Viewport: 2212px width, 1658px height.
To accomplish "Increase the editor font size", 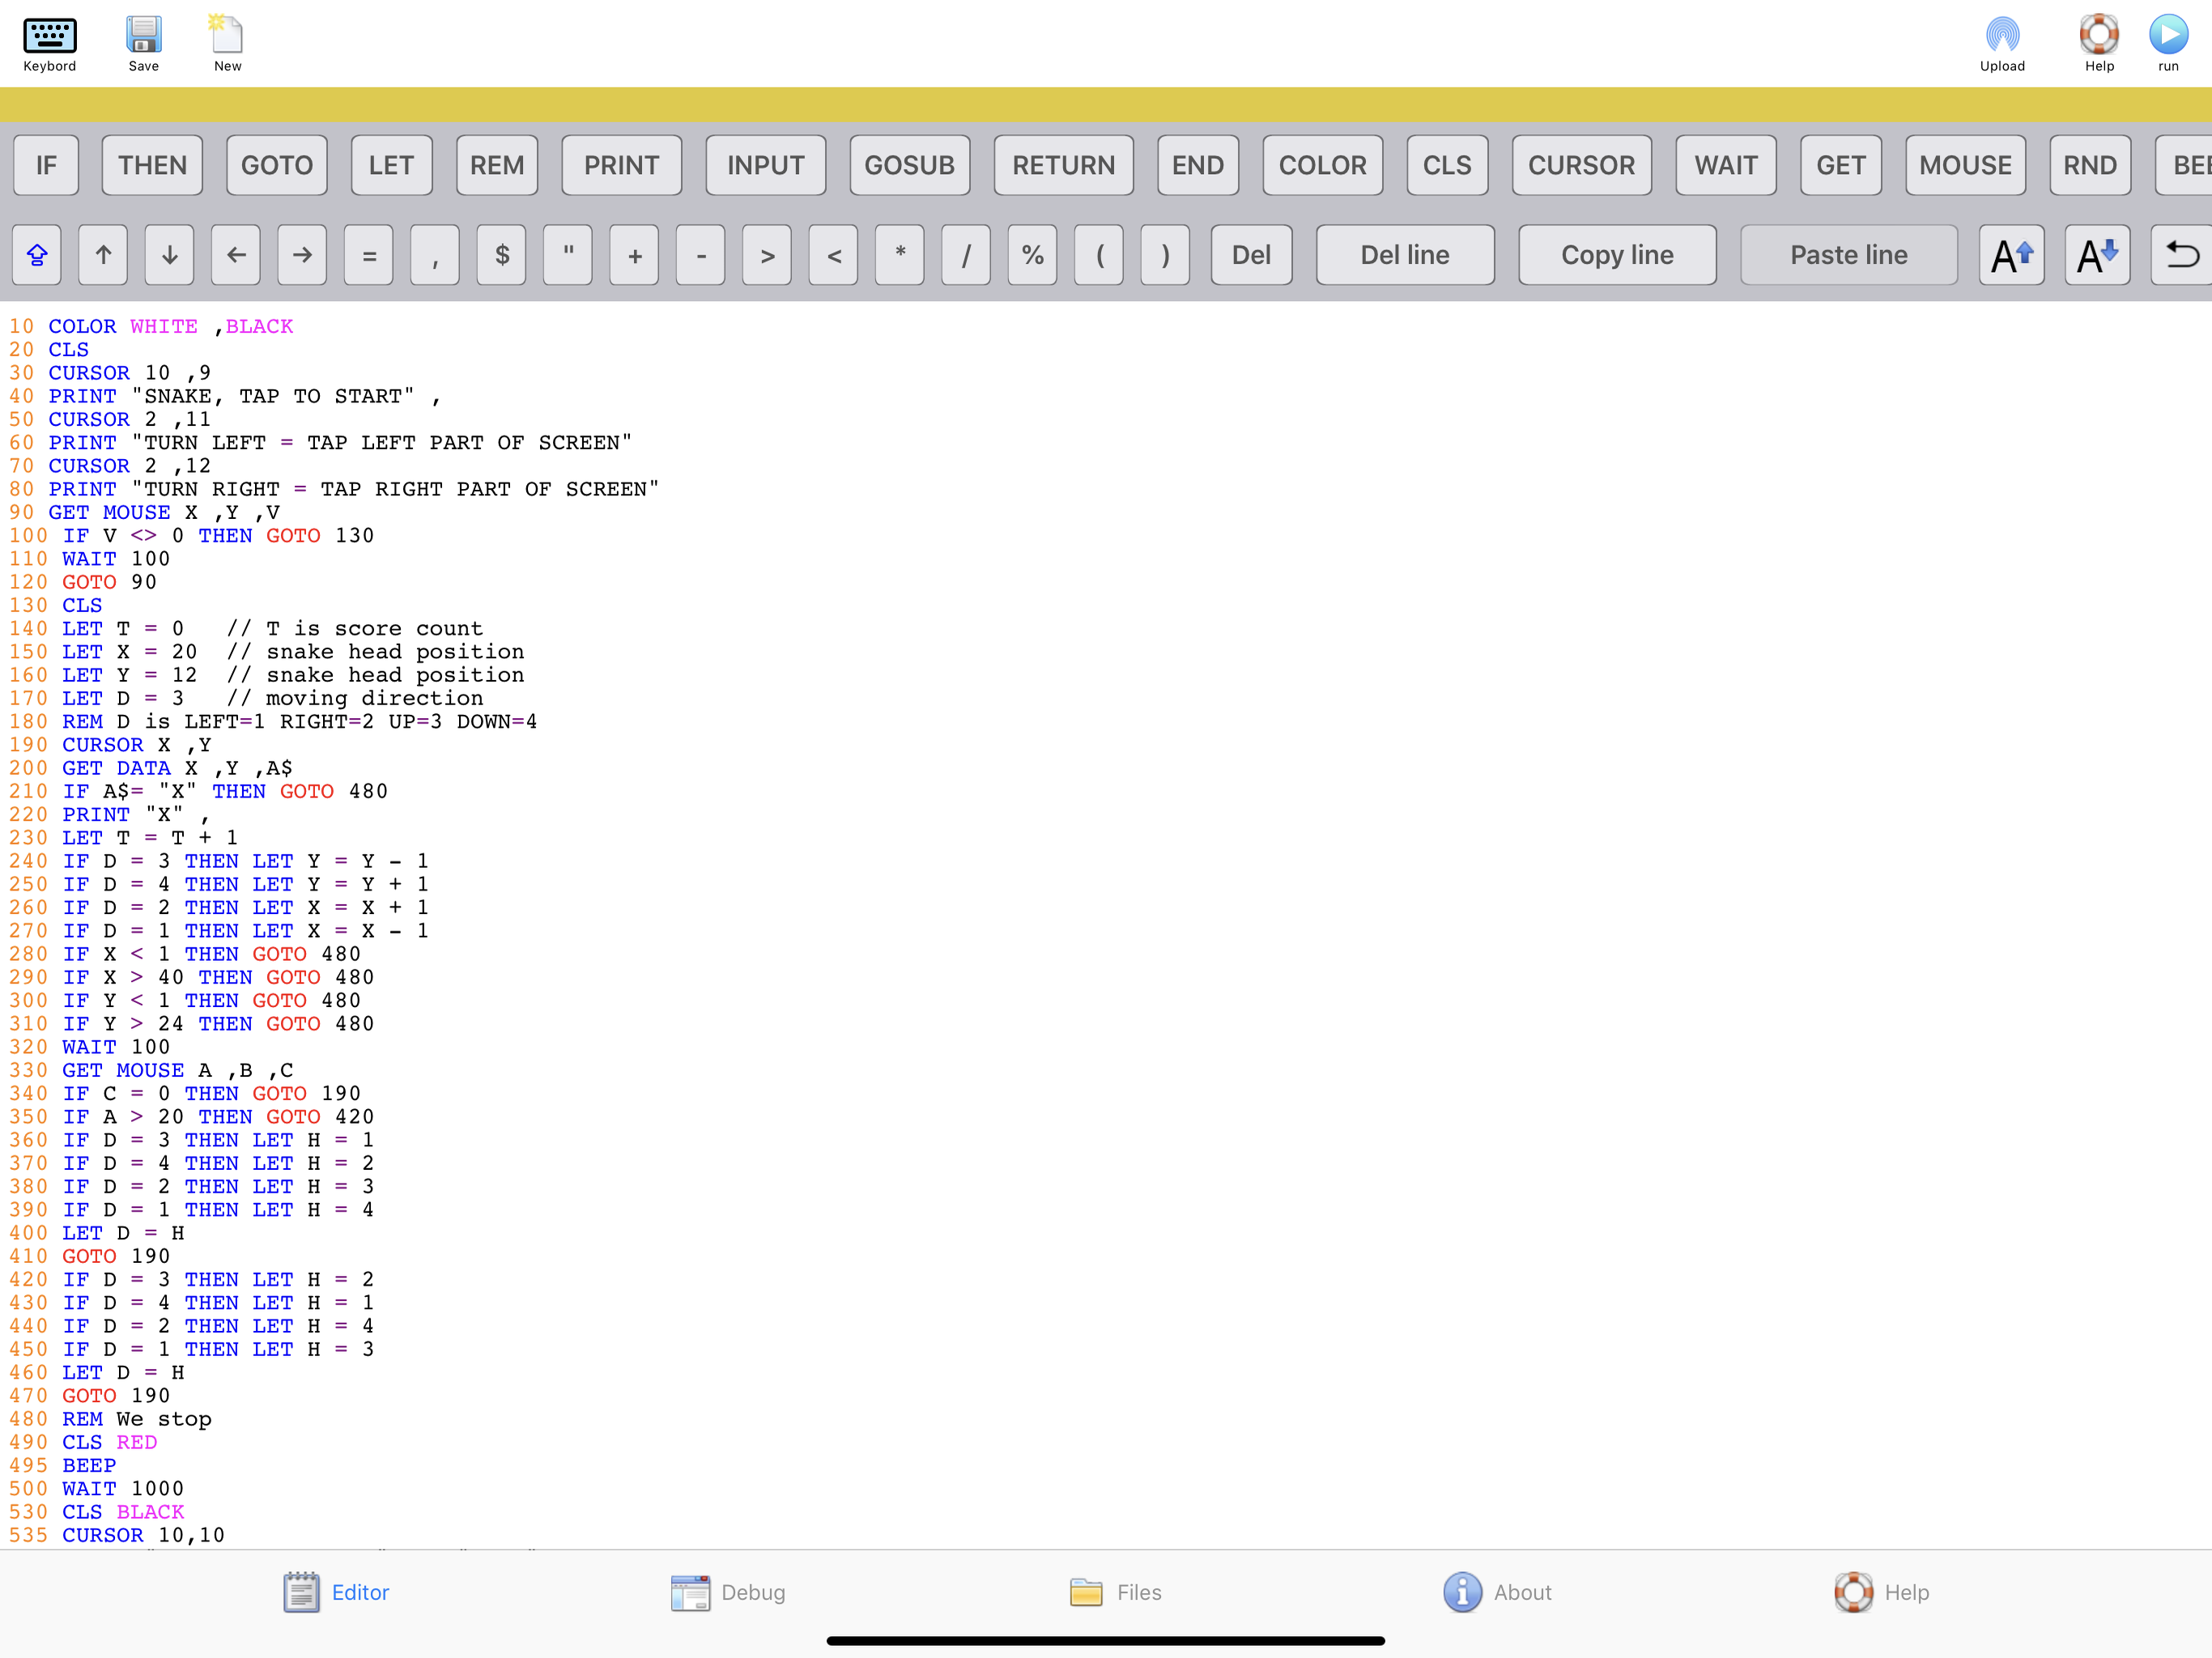I will click(2011, 255).
